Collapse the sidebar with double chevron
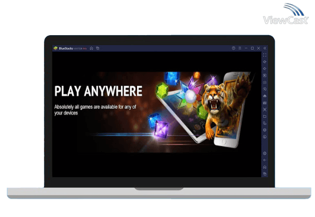Image resolution: width=315 pixels, height=217 pixels. coord(265,48)
